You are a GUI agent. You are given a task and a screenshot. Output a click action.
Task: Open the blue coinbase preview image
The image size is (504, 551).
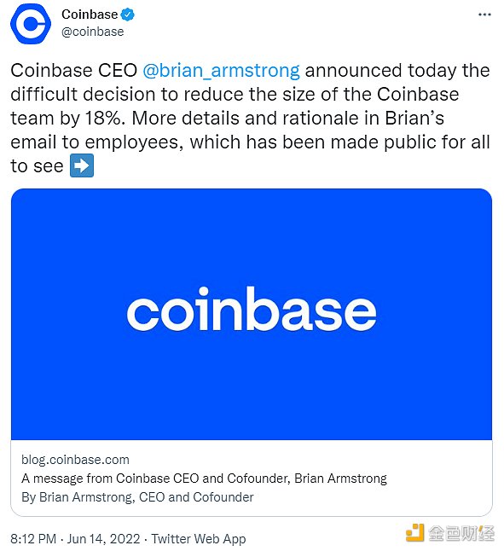pyautogui.click(x=252, y=314)
